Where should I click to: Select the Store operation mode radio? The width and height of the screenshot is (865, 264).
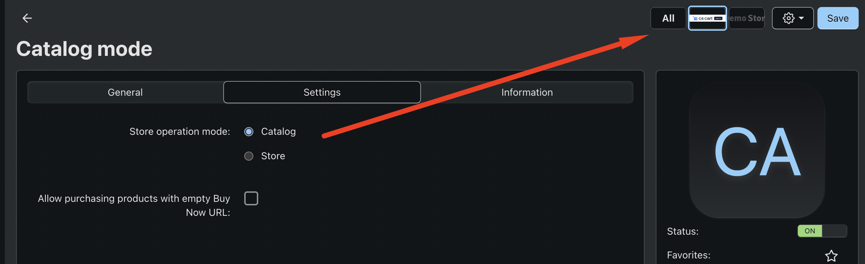tap(249, 156)
